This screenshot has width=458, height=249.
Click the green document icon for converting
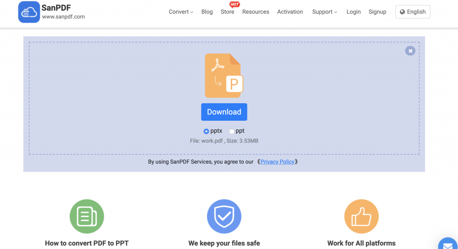click(x=87, y=216)
